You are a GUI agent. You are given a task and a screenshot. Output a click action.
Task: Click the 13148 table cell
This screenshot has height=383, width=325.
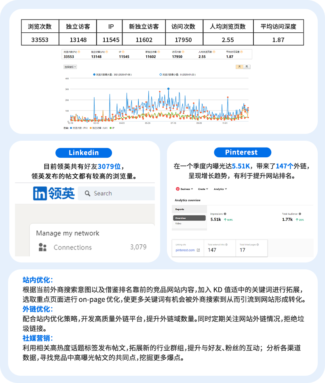(x=78, y=39)
